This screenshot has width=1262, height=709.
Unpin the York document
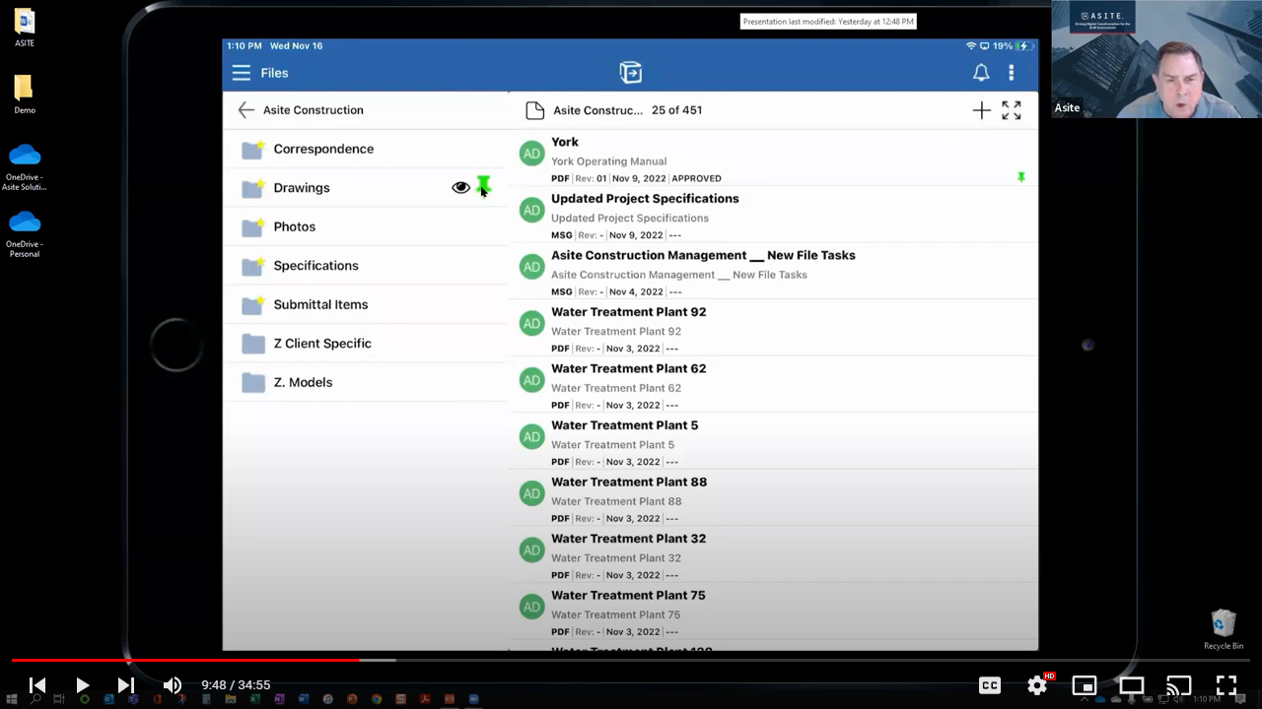click(x=1021, y=177)
